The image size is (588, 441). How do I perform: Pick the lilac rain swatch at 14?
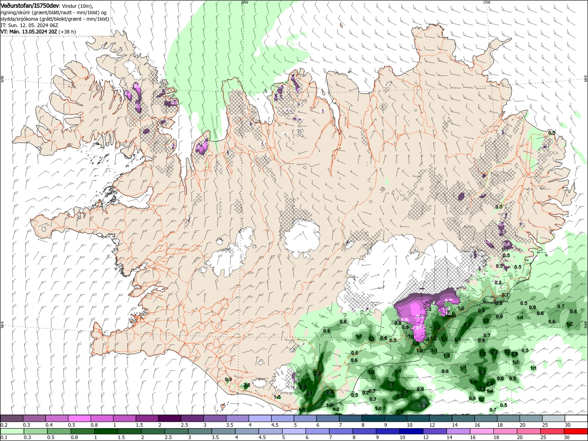coord(458,431)
